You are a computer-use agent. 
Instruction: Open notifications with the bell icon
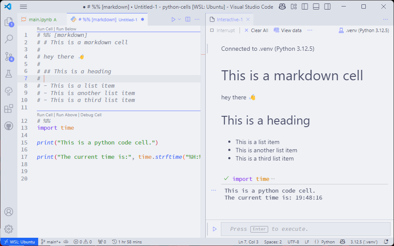point(386,242)
